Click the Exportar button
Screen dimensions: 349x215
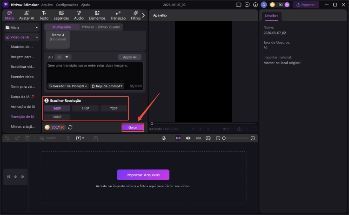click(306, 5)
